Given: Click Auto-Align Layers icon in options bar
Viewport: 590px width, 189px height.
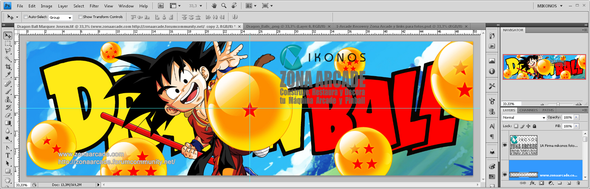Looking at the screenshot, I should pyautogui.click(x=235, y=17).
